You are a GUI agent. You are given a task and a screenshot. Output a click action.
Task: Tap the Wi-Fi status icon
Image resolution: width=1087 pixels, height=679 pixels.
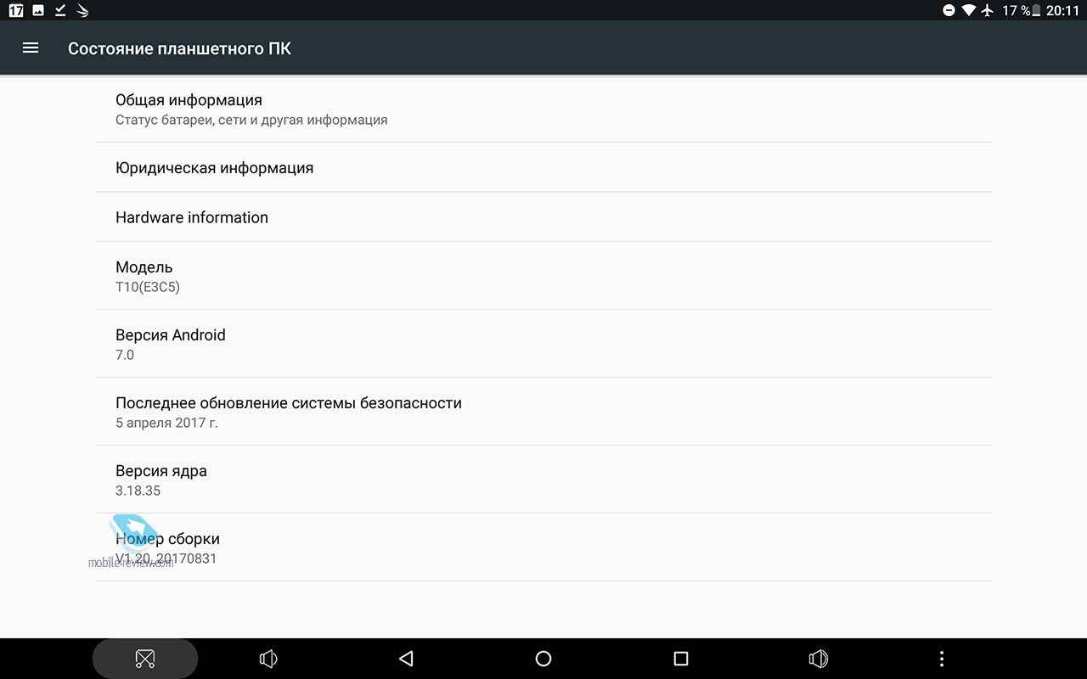(969, 10)
